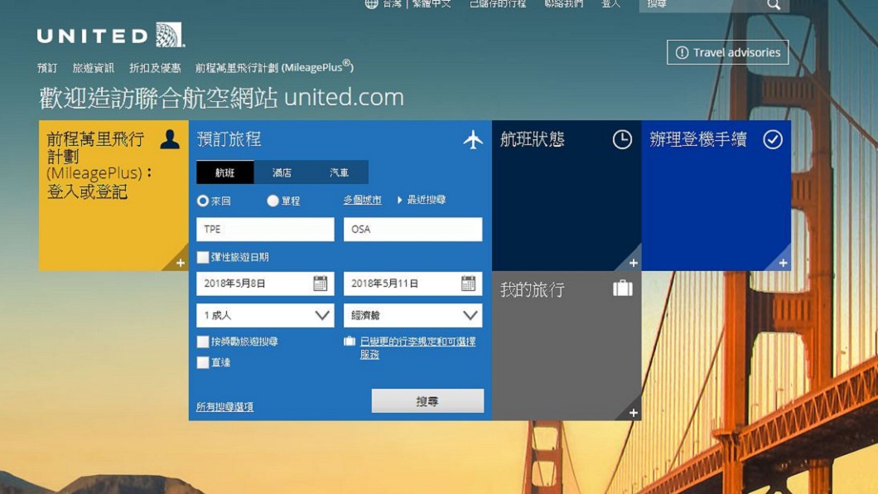Click the MileagePlus person icon
The image size is (878, 494).
click(170, 139)
